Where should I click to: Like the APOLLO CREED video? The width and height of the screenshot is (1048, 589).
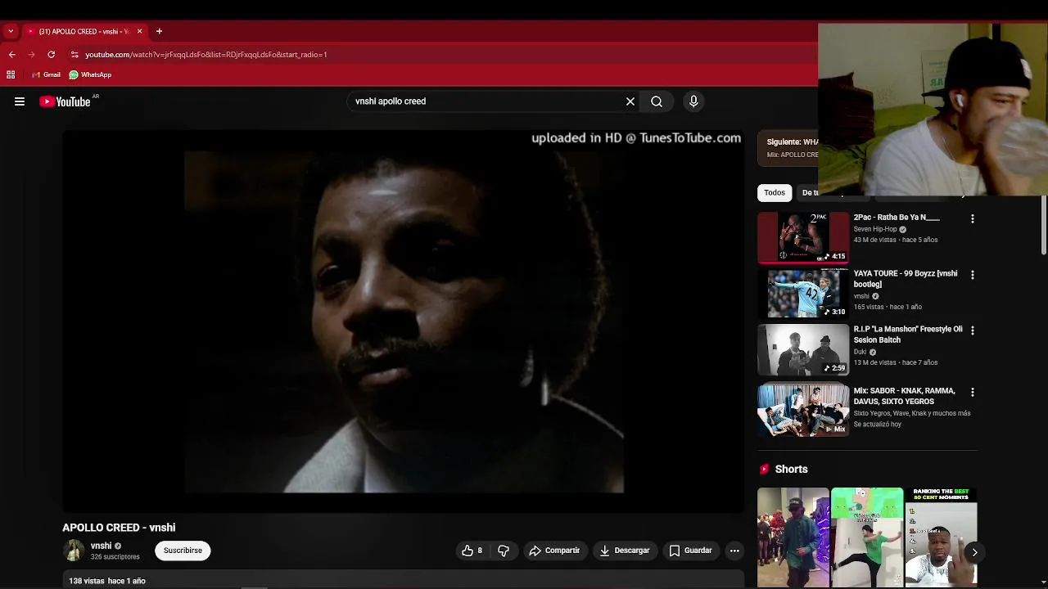pyautogui.click(x=472, y=551)
